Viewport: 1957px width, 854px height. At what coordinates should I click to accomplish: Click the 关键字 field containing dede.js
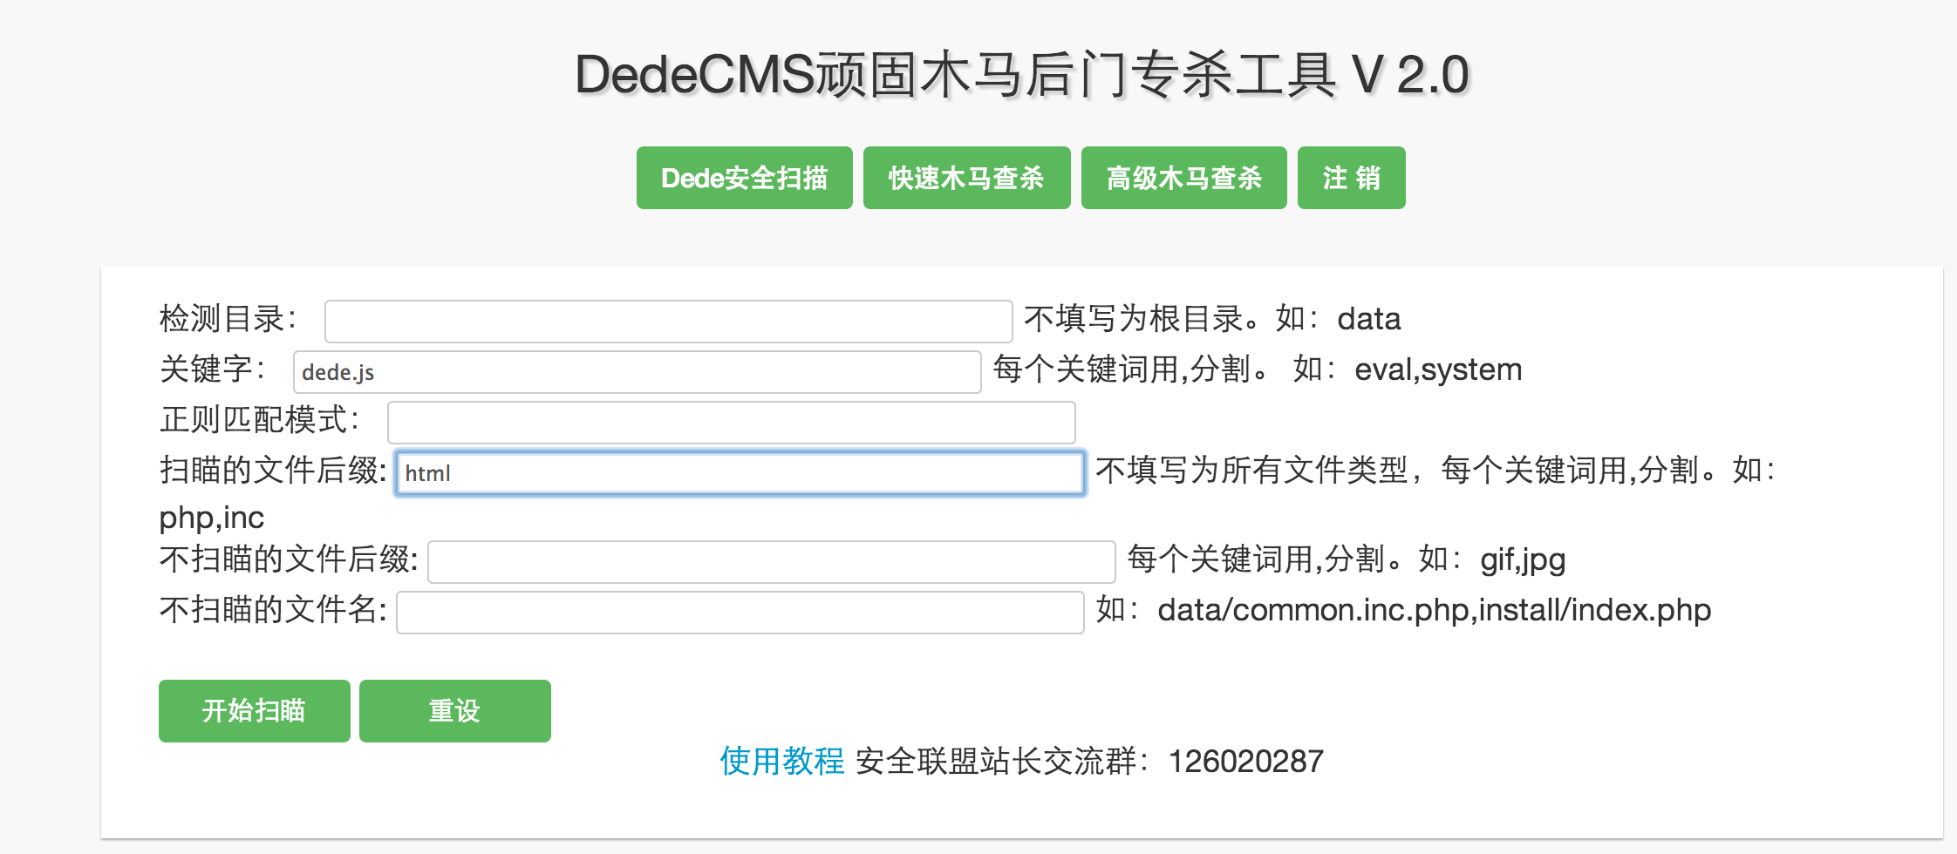point(637,372)
